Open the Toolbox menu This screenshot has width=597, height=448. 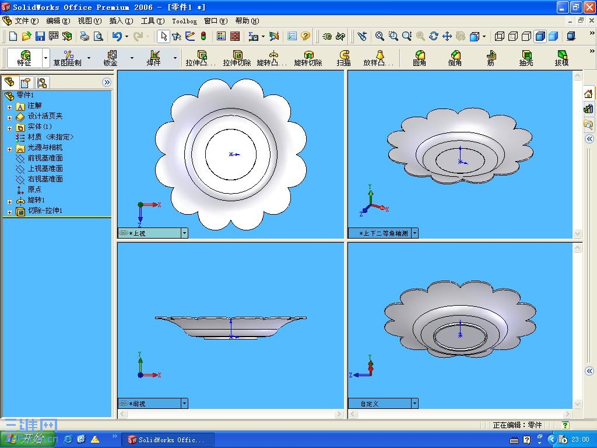(x=184, y=22)
